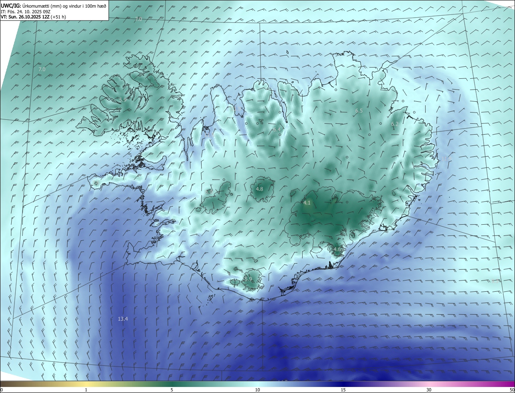
Task: Click the 6.0 value on Langjökull glacier
Action: pos(208,192)
